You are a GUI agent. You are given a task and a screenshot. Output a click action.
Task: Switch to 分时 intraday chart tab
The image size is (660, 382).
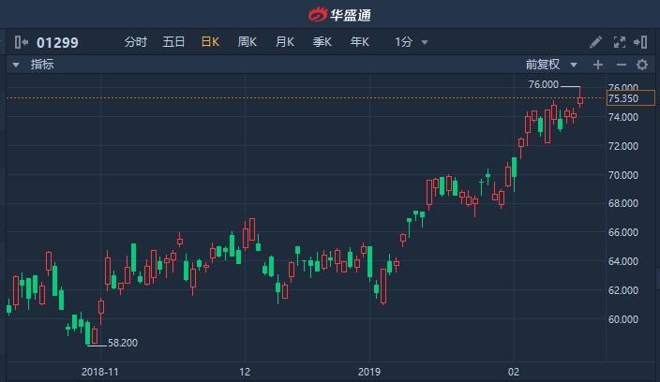pyautogui.click(x=136, y=42)
